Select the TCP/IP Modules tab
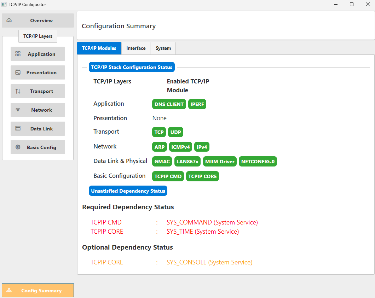 click(99, 48)
